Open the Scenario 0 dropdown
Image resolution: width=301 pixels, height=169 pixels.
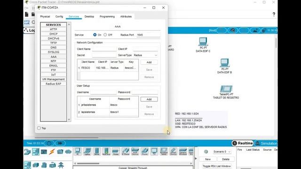pos(222,152)
